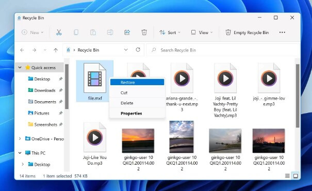312x191 pixels.
Task: Open recent locations chevron
Action: click(45, 50)
